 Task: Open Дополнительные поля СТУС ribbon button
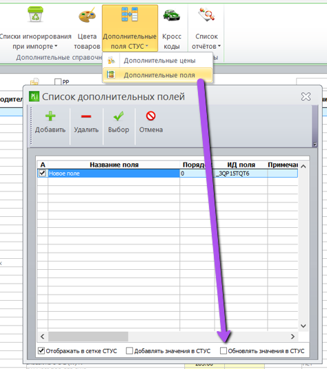pyautogui.click(x=130, y=28)
